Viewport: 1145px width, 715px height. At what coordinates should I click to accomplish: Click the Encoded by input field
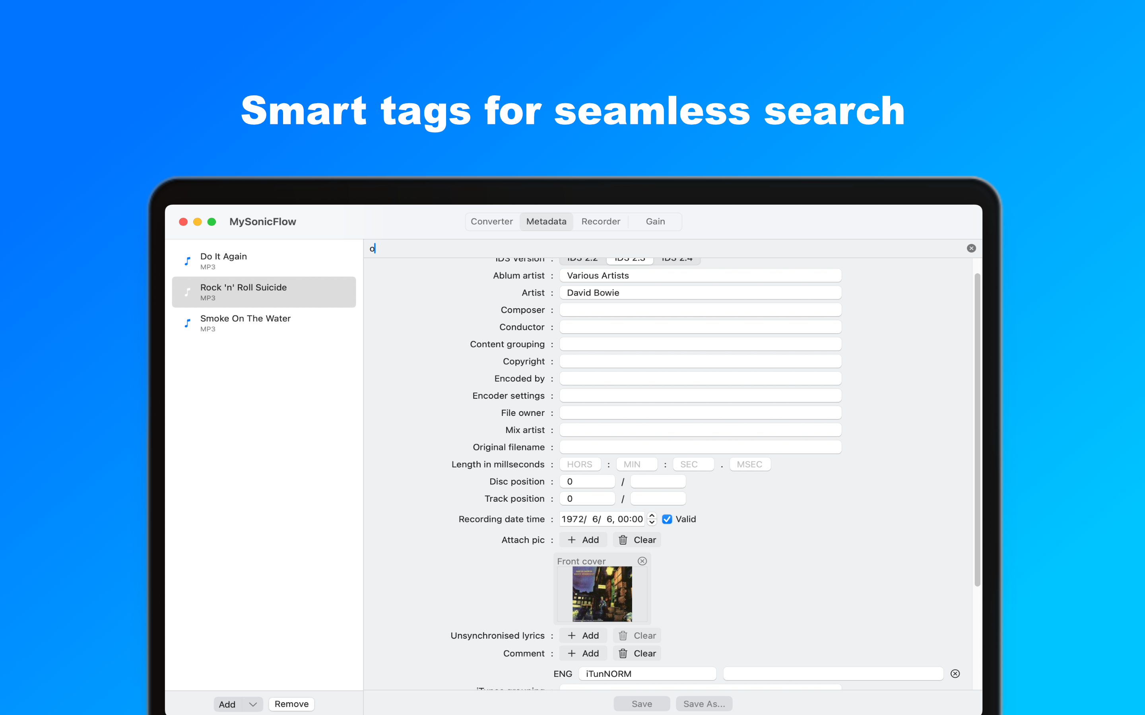click(x=700, y=378)
